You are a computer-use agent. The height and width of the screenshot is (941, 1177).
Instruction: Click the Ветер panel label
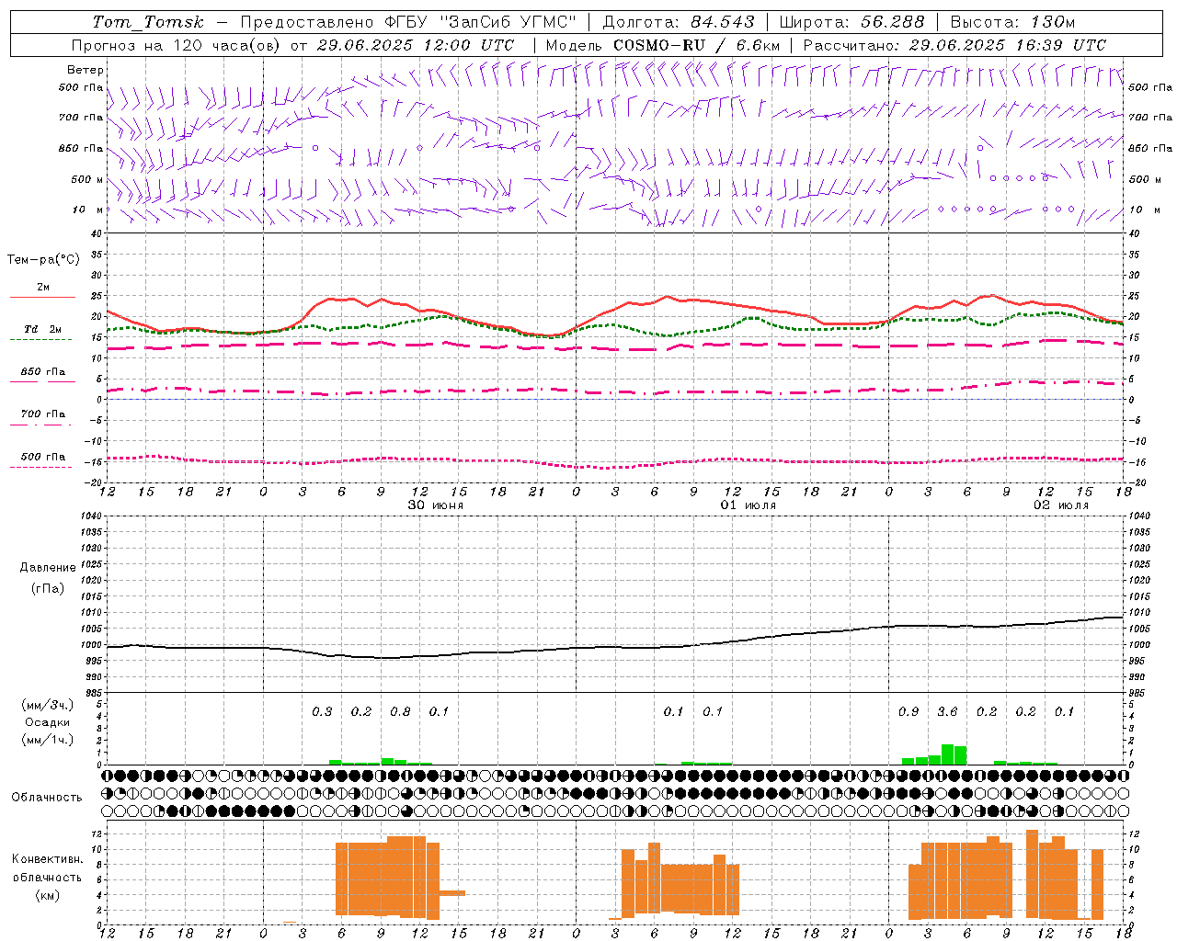[x=86, y=70]
